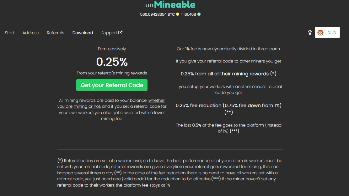Viewport: 349px width, 196px height.
Task: Click the large 0.25% heading
Action: [112, 62]
